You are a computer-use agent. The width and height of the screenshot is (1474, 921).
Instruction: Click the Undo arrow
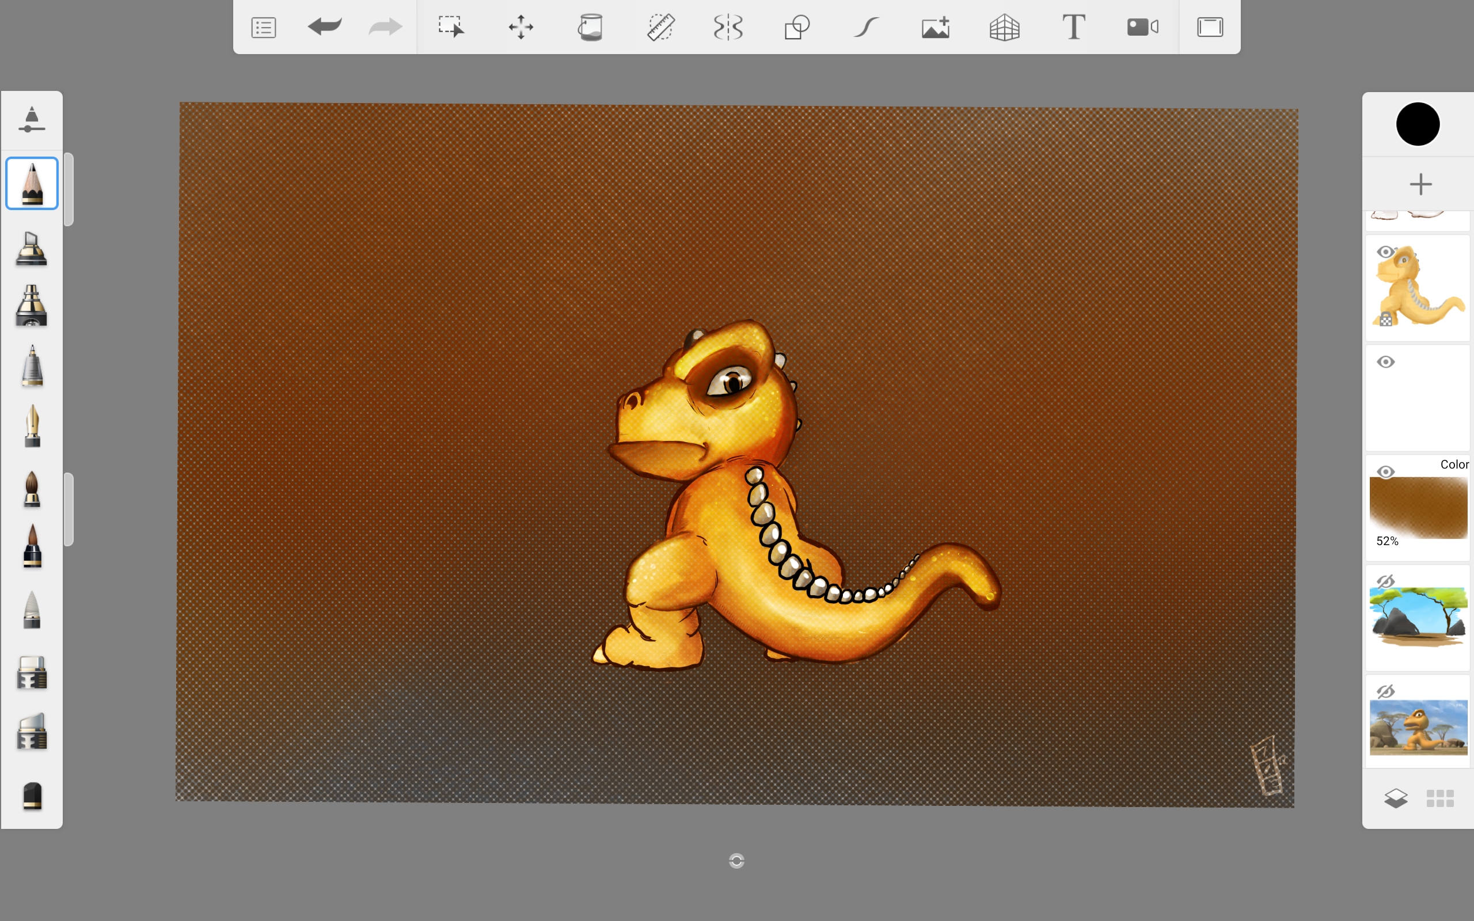[x=325, y=27]
